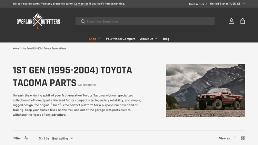Click the 'View as' label

pos(224,138)
